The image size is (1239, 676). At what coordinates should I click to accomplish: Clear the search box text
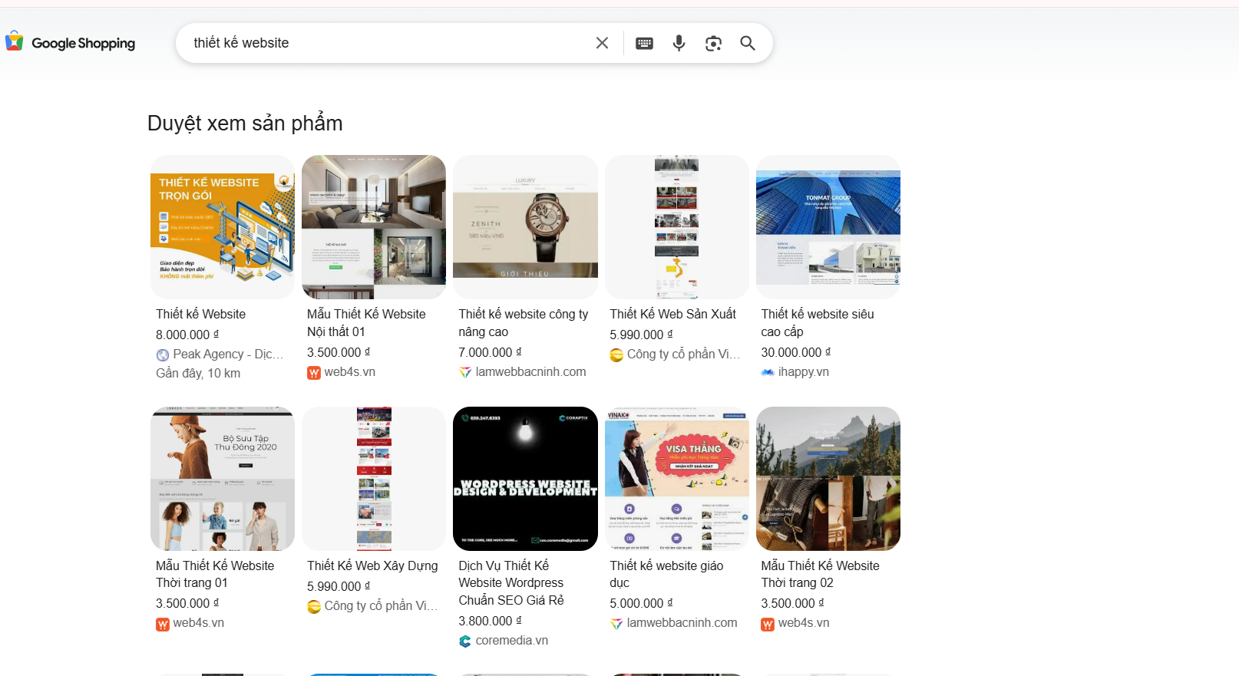pos(602,43)
